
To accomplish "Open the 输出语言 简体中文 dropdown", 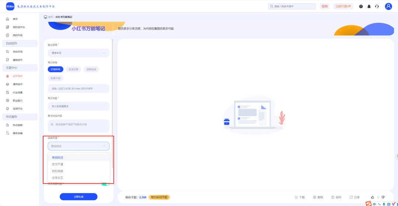I will click(78, 53).
